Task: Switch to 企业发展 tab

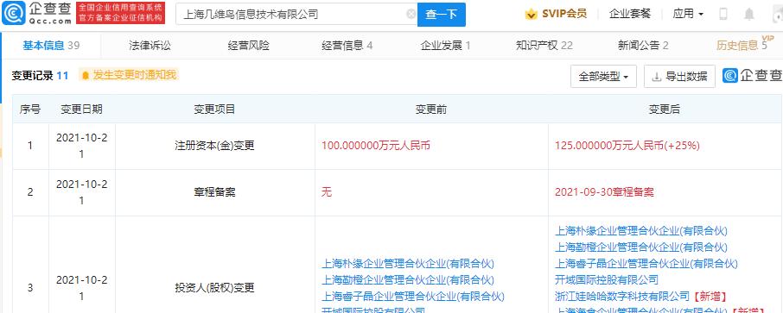Action: pyautogui.click(x=445, y=46)
